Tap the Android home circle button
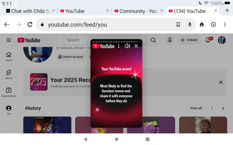The width and height of the screenshot is (233, 145). [116, 139]
